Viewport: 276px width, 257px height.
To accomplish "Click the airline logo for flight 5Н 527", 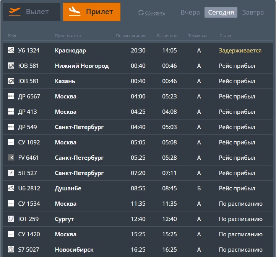I will (11, 173).
